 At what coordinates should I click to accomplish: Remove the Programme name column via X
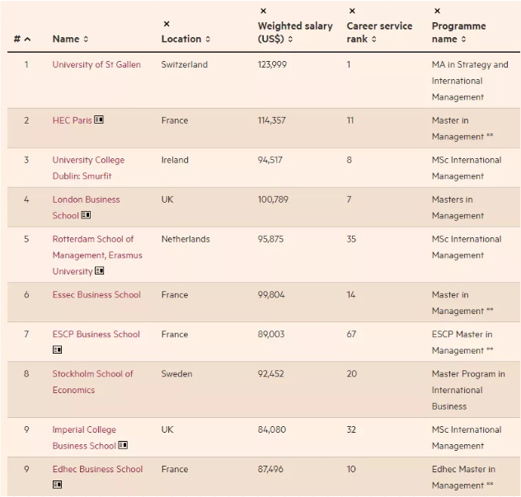point(437,11)
